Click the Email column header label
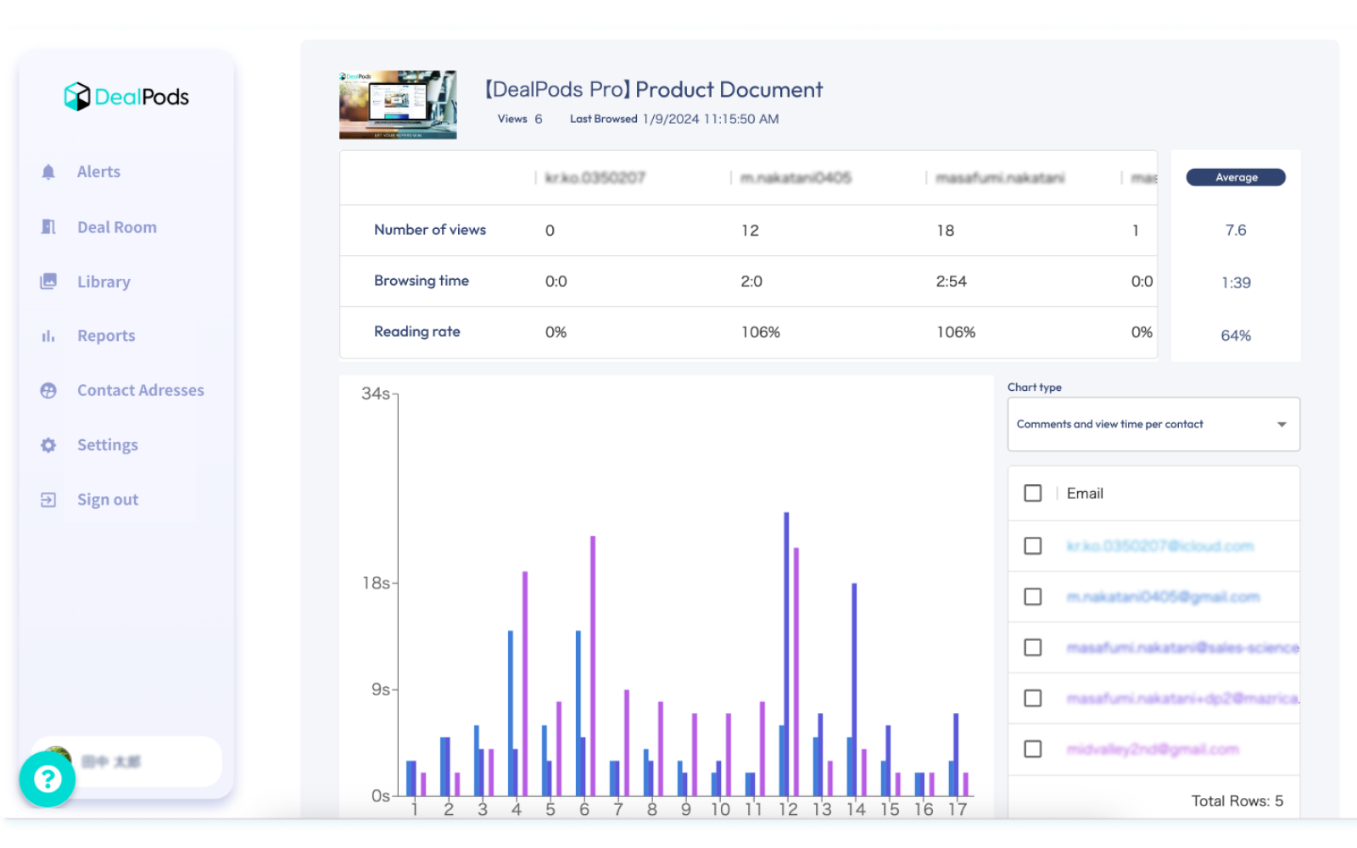This screenshot has height=848, width=1357. tap(1085, 494)
